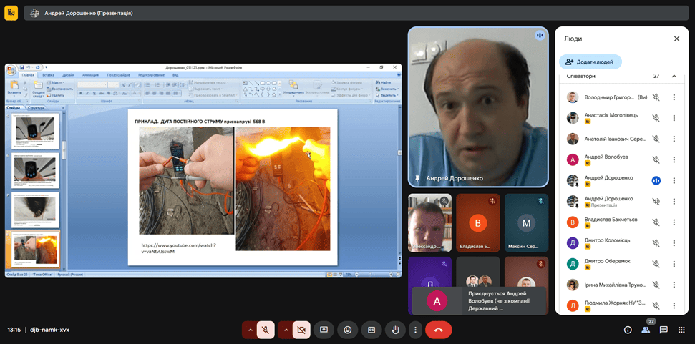
Task: Click the red leave call button
Action: [438, 330]
